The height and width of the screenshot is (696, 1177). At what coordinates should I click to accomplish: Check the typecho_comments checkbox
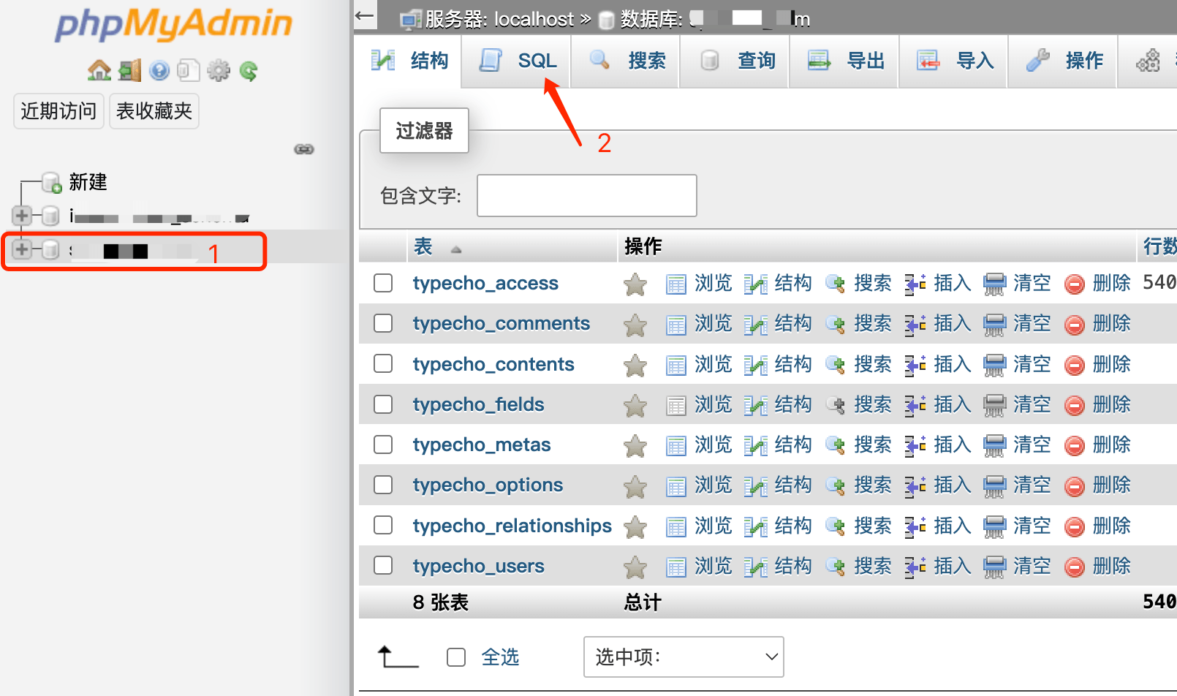[383, 323]
